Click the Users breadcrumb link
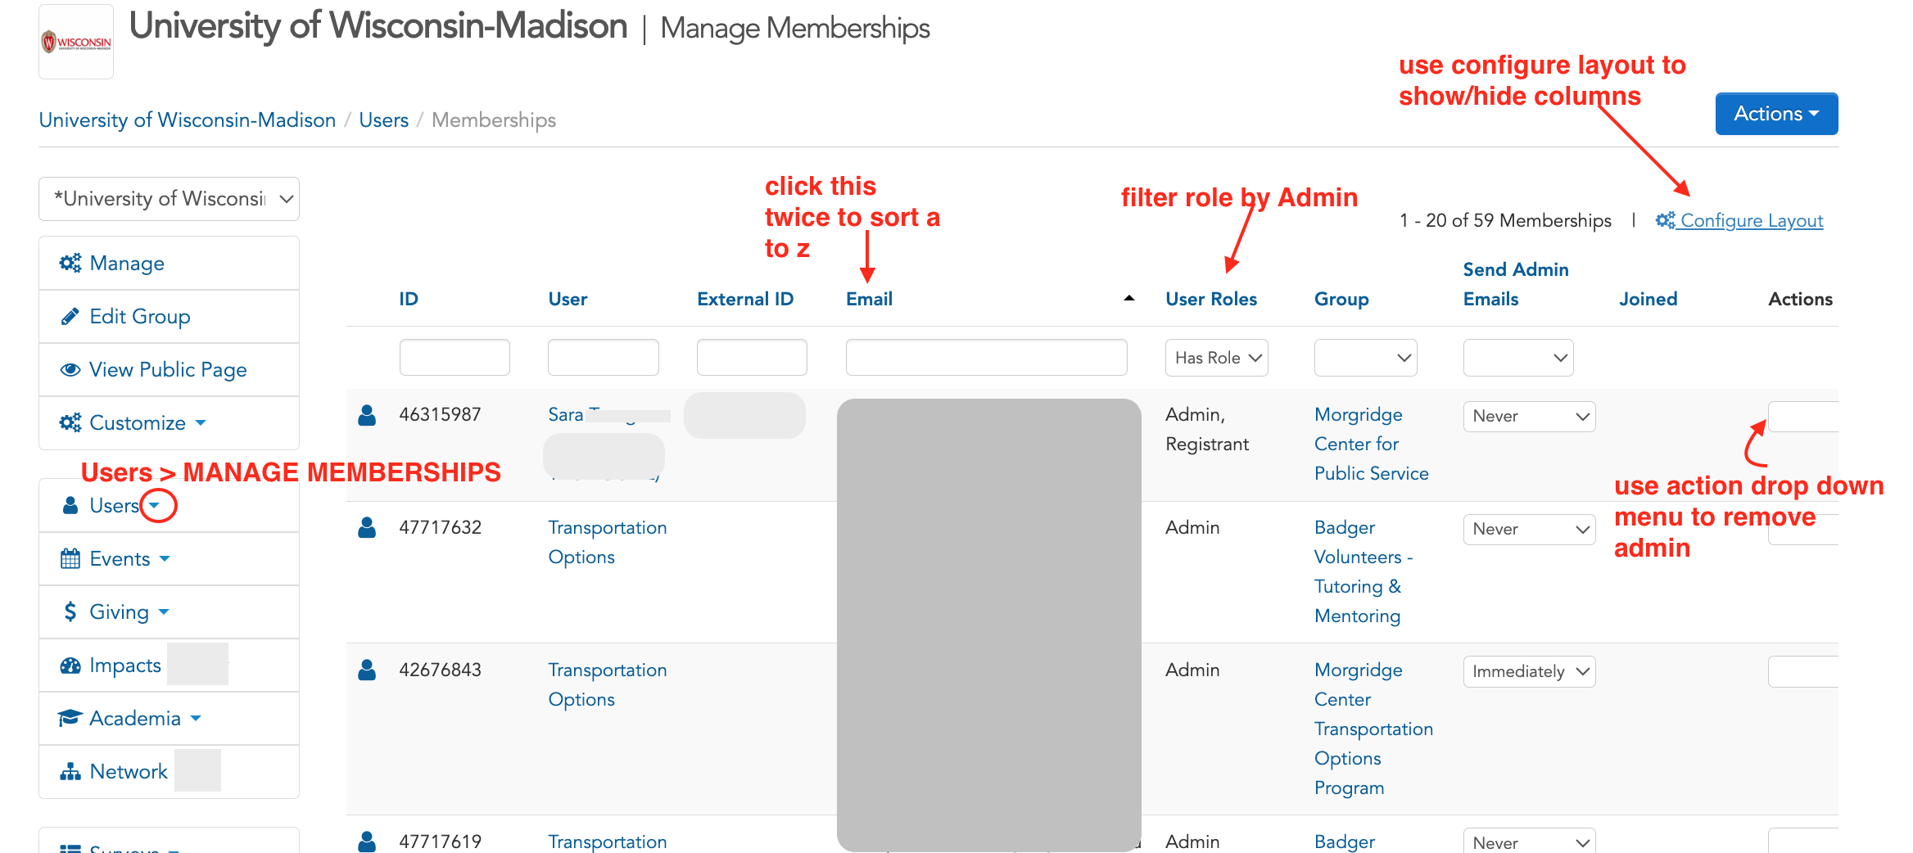Viewport: 1913px width, 853px height. pos(383,120)
